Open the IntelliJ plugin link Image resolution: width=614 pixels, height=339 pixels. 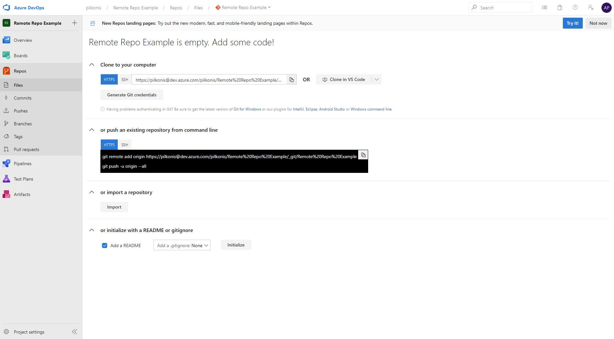pos(298,109)
